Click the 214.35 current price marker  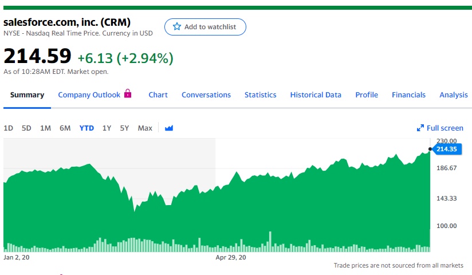tap(447, 149)
